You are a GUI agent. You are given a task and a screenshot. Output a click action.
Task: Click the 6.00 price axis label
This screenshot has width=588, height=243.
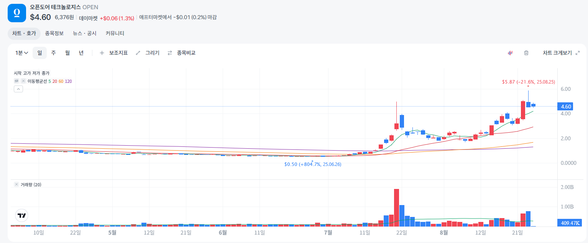click(x=566, y=89)
